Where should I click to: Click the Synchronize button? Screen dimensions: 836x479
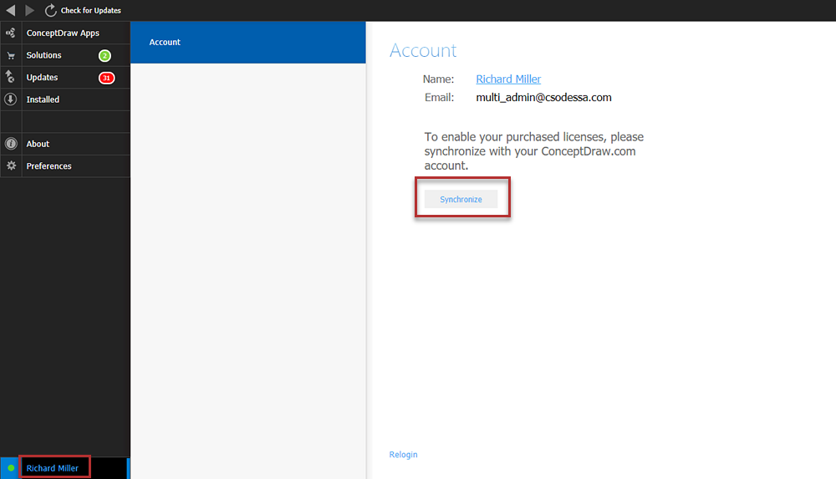point(461,200)
